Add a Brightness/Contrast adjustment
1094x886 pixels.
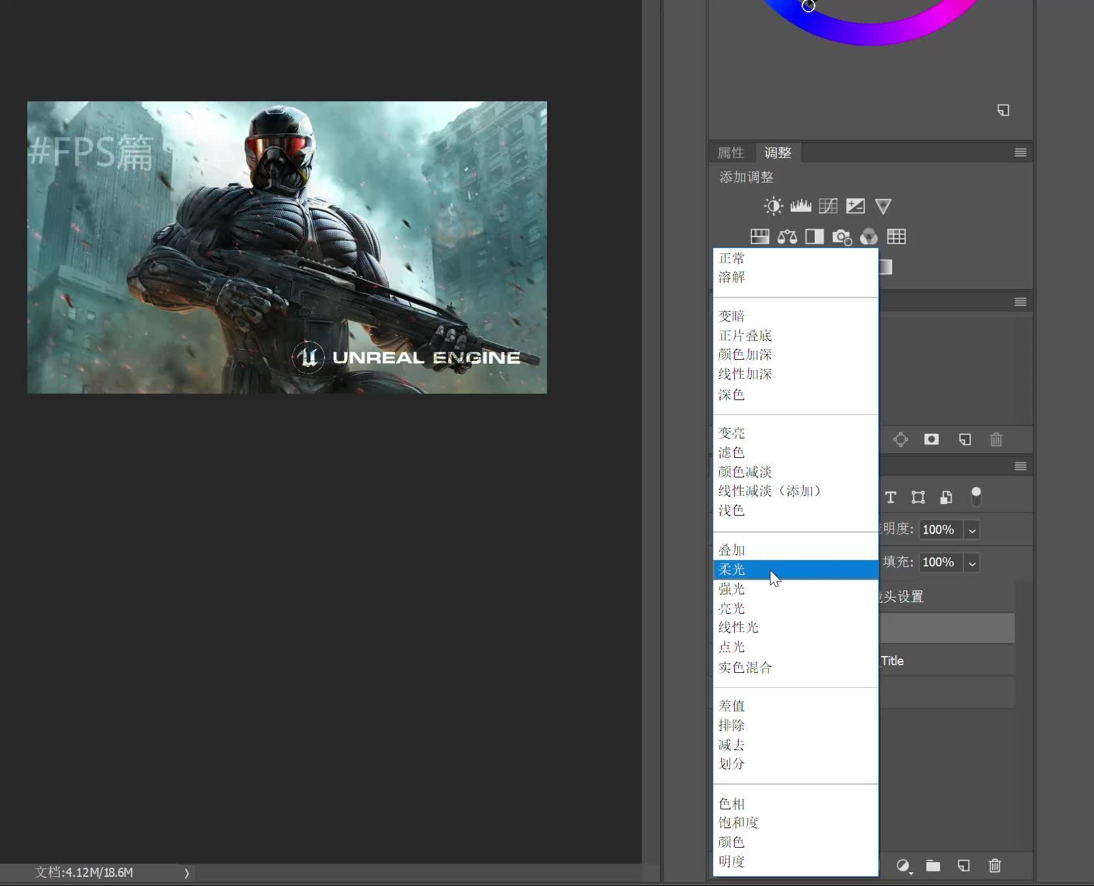[x=773, y=207]
